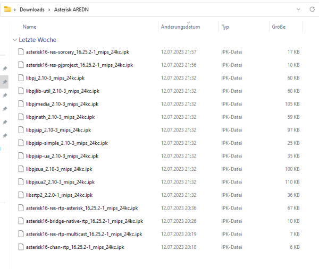This screenshot has width=319, height=269.
Task: Select file libpjsip-ua_2.10-3_mips_24kc.ipk
Action: click(x=62, y=156)
